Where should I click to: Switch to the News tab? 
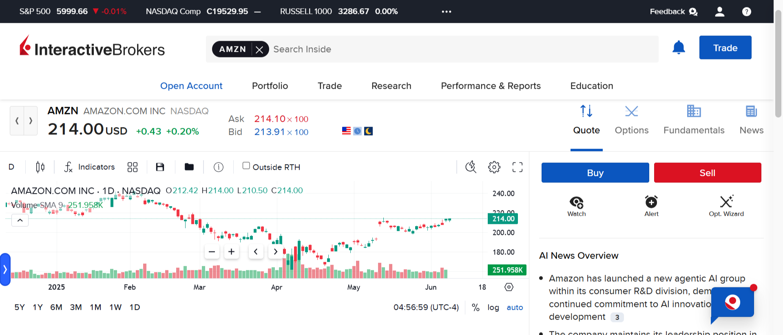(751, 120)
